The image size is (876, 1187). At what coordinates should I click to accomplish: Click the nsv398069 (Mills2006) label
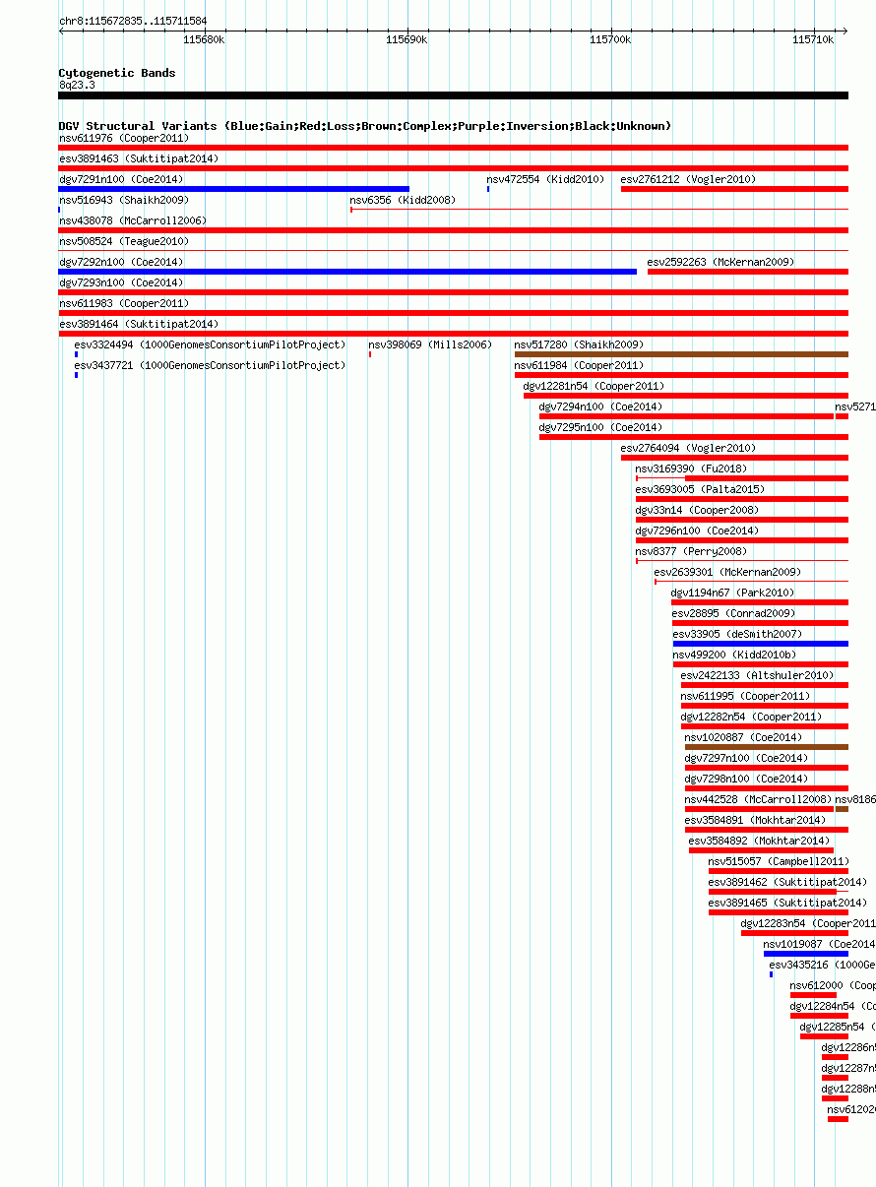tap(430, 344)
